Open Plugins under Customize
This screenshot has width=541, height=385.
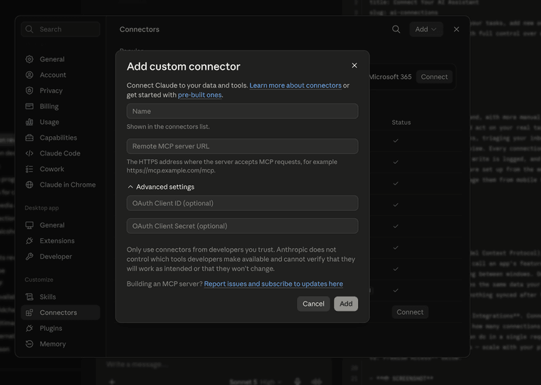point(61,328)
